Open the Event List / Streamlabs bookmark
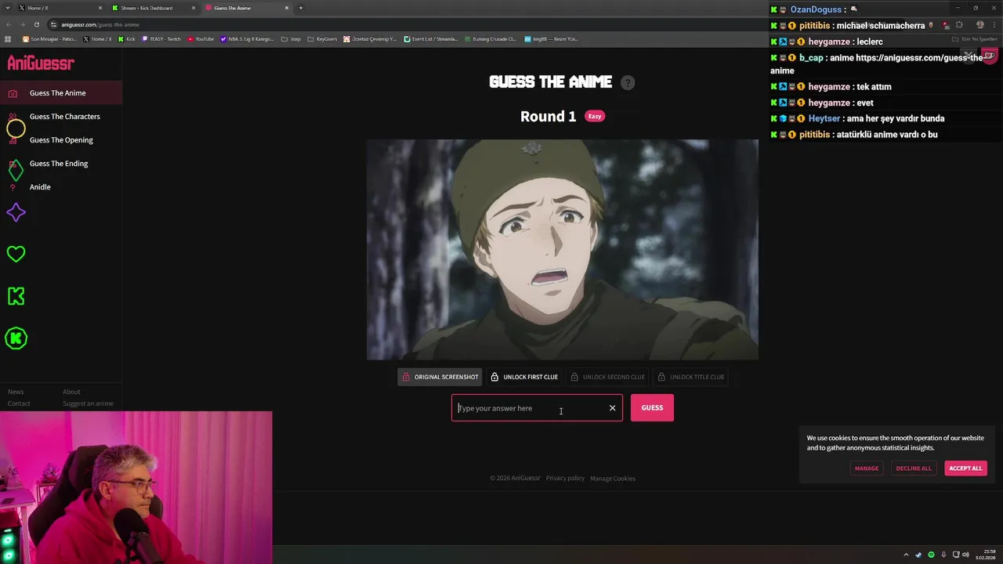 (x=430, y=38)
